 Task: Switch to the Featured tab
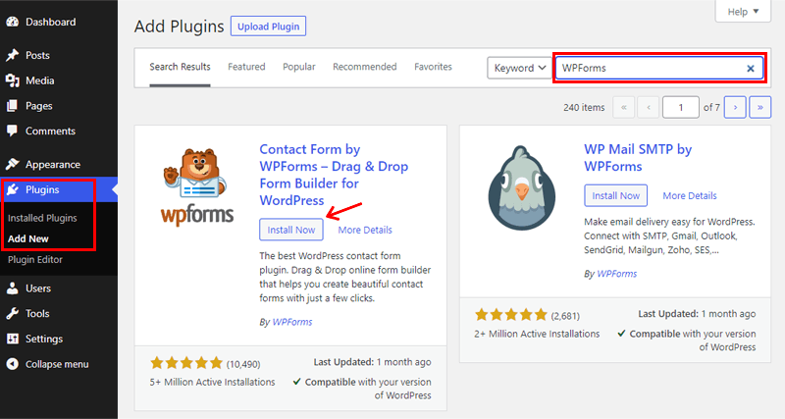(246, 67)
